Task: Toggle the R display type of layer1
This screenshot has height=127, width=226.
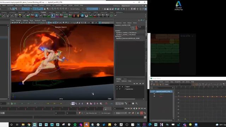Action: pyautogui.click(x=123, y=87)
